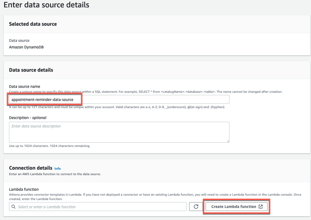The height and width of the screenshot is (220, 311).
Task: Click the resize grip on the Description textarea
Action: (227, 140)
